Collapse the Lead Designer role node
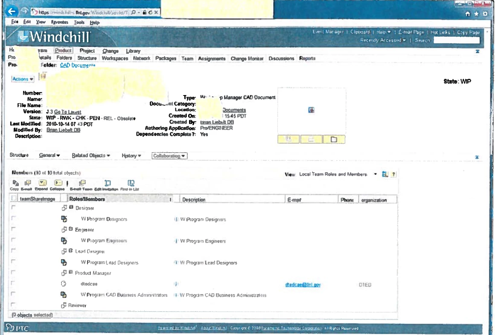 point(71,251)
